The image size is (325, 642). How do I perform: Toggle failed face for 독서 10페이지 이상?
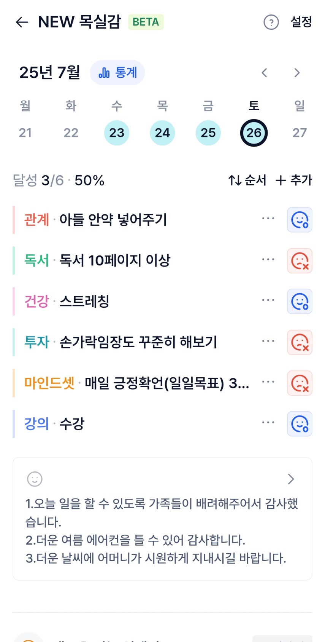click(300, 261)
